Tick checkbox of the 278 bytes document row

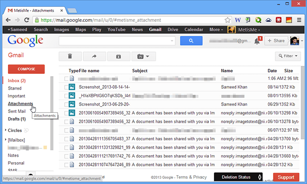pos(67,122)
